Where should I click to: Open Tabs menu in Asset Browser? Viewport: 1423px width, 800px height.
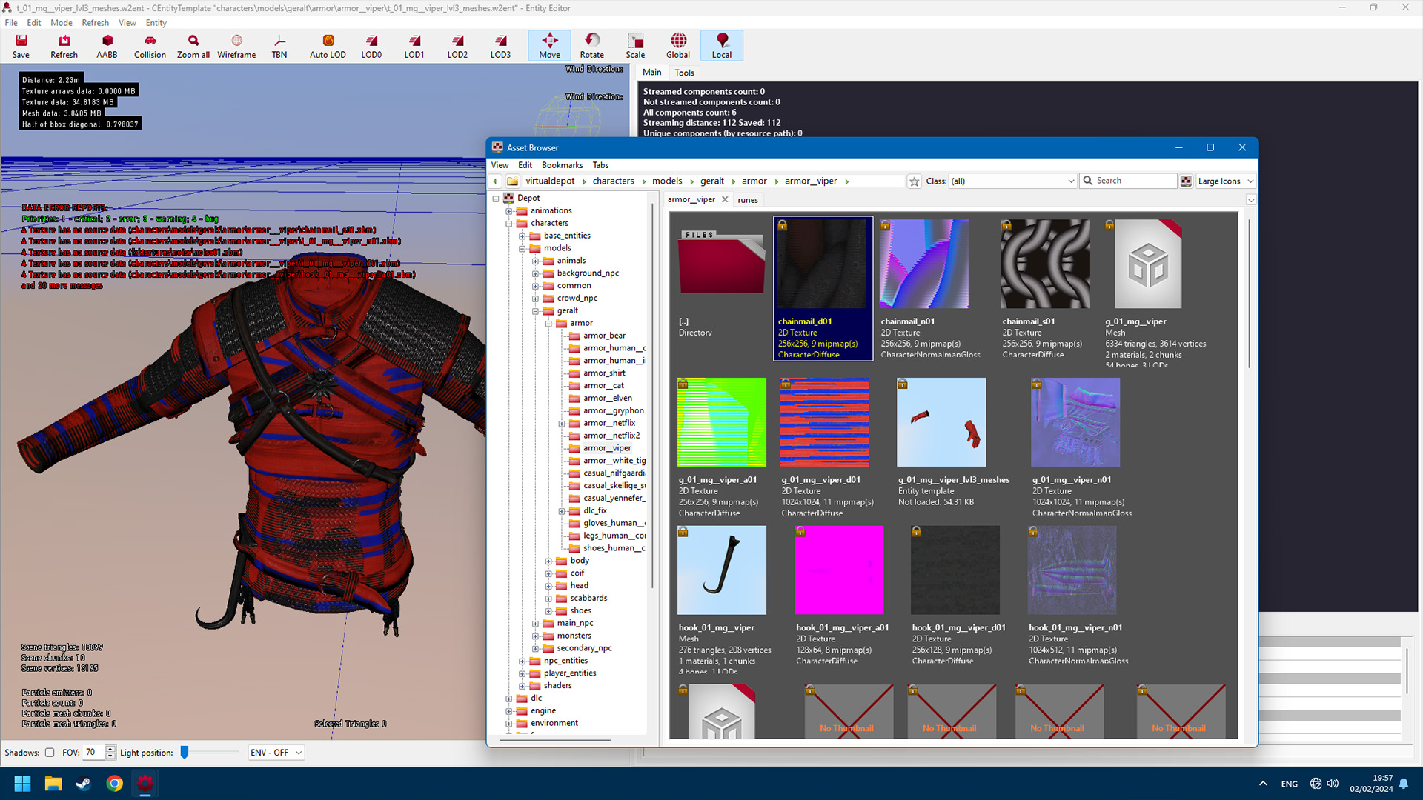[600, 165]
